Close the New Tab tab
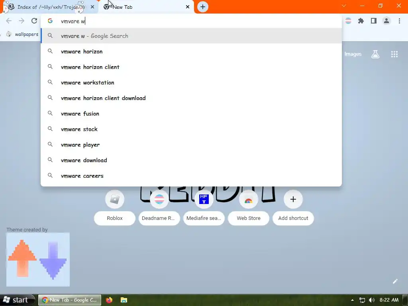 pyautogui.click(x=188, y=7)
